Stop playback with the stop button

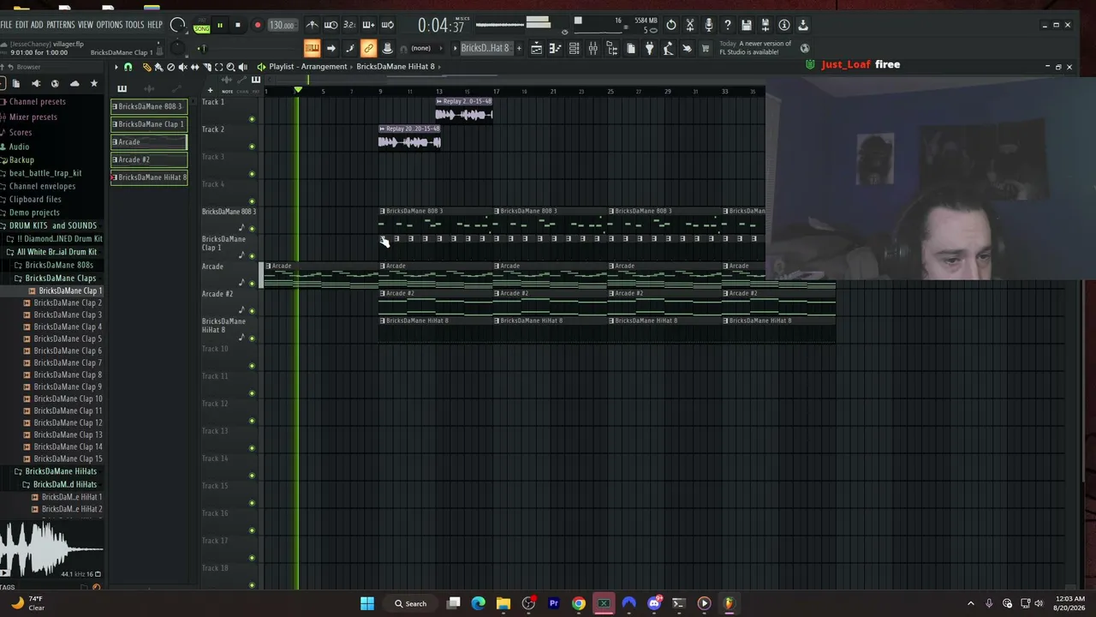237,25
